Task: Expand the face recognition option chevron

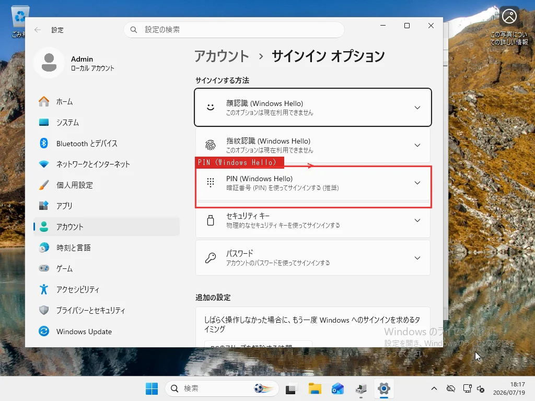Action: click(x=417, y=108)
